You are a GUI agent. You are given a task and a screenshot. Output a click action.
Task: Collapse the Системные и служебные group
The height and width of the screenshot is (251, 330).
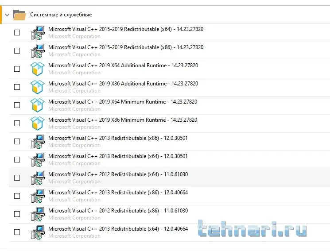7,15
